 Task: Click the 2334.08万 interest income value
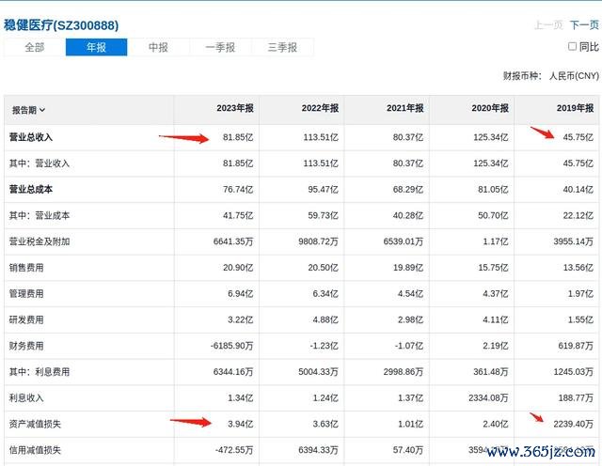coord(488,398)
